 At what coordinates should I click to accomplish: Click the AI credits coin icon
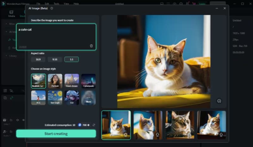pos(80,125)
